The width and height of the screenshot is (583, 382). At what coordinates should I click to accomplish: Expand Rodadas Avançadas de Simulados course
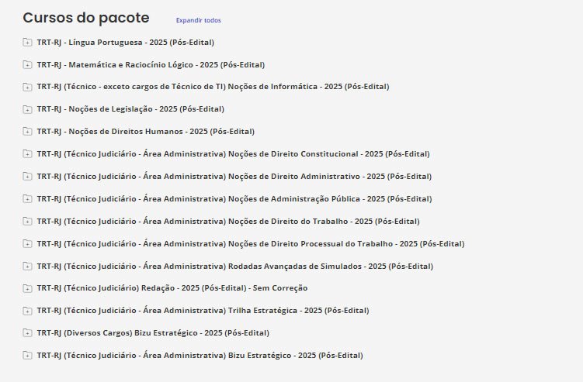236,267
